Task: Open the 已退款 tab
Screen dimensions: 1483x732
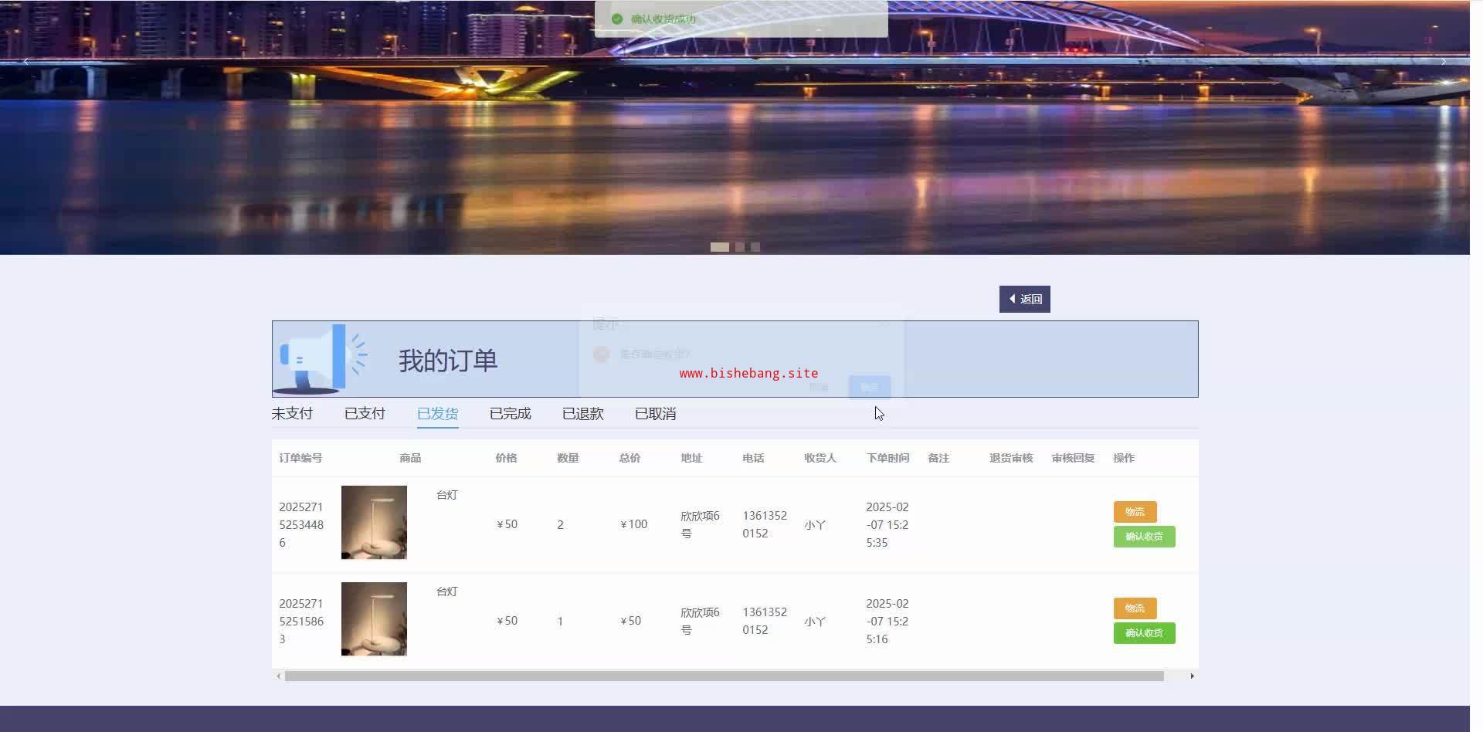Action: pos(583,414)
